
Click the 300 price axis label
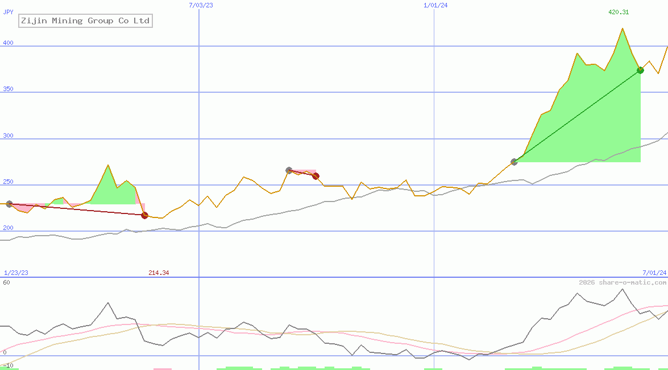coord(9,135)
